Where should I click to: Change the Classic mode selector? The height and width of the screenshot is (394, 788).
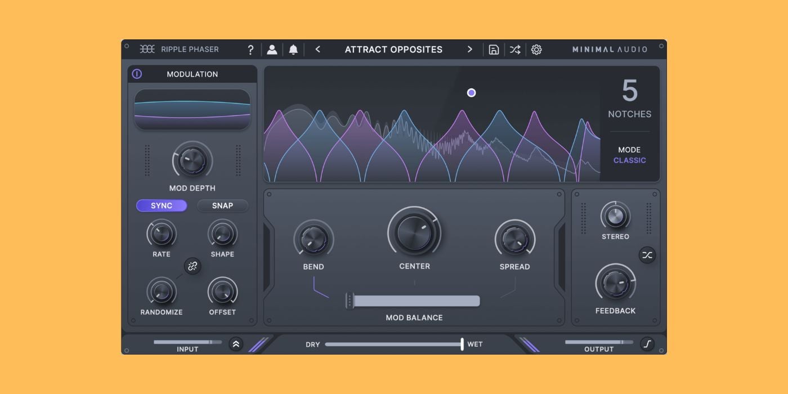tap(629, 160)
